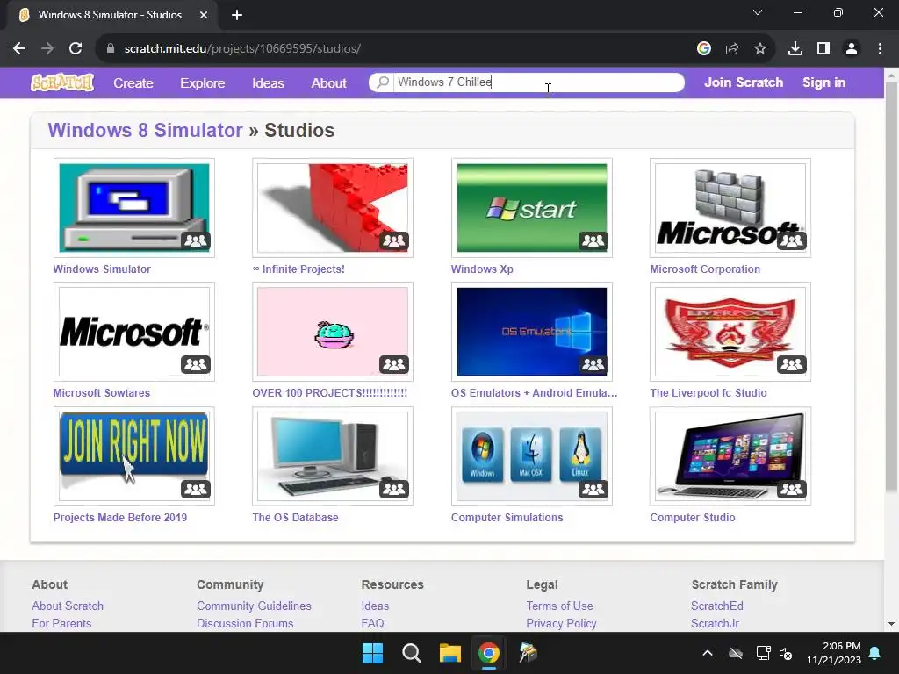The width and height of the screenshot is (899, 674).
Task: Open Privacy Policy footer link
Action: point(561,623)
